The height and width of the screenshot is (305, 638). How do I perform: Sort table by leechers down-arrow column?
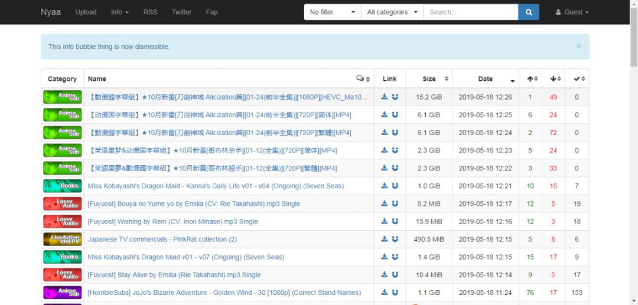pyautogui.click(x=554, y=78)
